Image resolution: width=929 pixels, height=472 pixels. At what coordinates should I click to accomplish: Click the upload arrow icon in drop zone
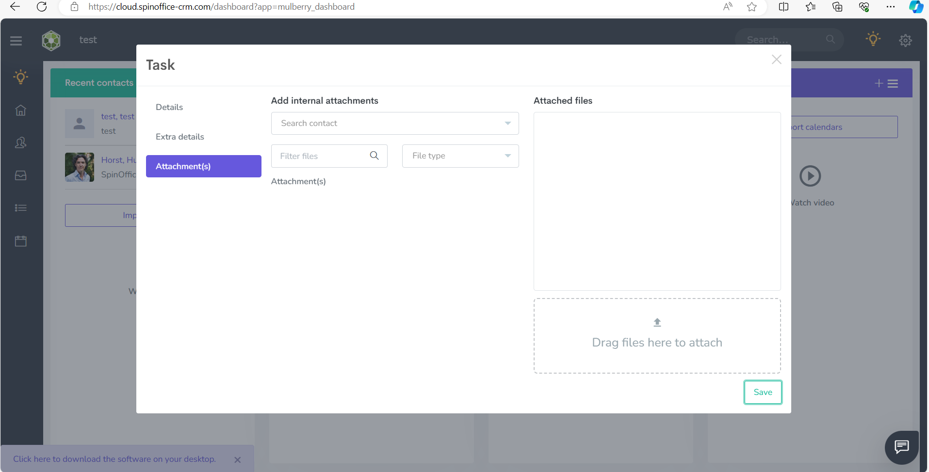pos(657,322)
